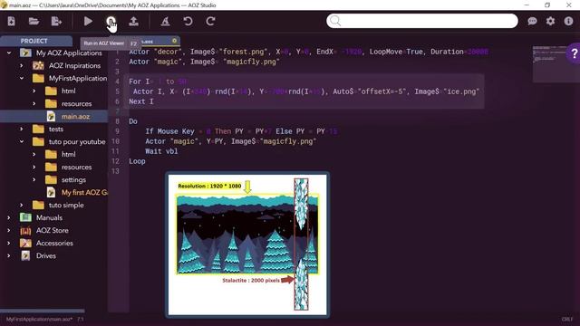Click the font/text style toolbar icon

coord(165,21)
